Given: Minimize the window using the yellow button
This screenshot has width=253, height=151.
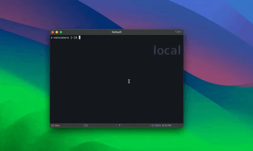Looking at the screenshot, I should (x=57, y=32).
